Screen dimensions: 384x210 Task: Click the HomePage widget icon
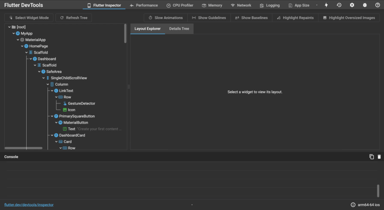tap(26, 46)
